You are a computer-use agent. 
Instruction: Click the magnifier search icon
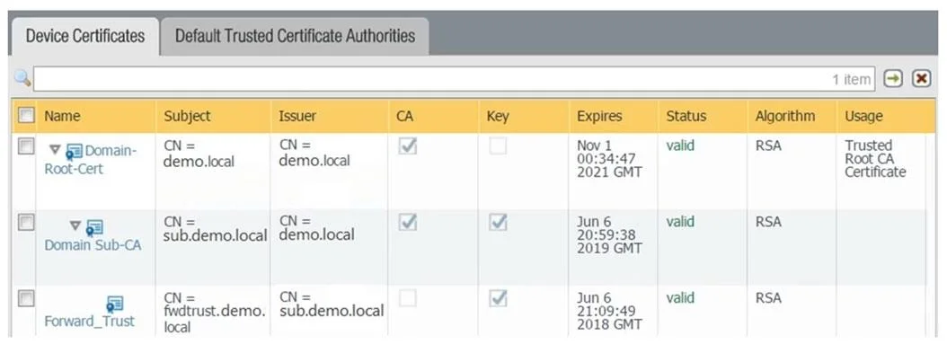coord(22,78)
